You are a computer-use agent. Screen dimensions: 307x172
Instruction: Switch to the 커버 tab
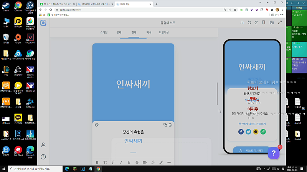pyautogui.click(x=149, y=32)
